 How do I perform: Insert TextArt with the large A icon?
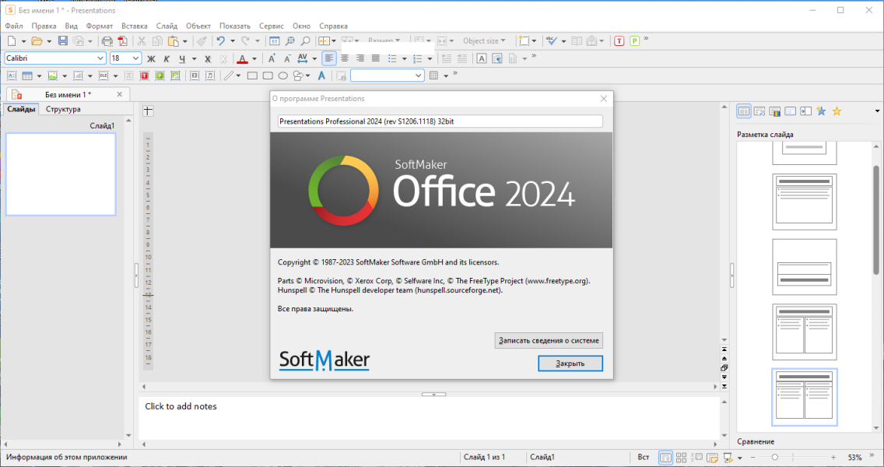(321, 75)
